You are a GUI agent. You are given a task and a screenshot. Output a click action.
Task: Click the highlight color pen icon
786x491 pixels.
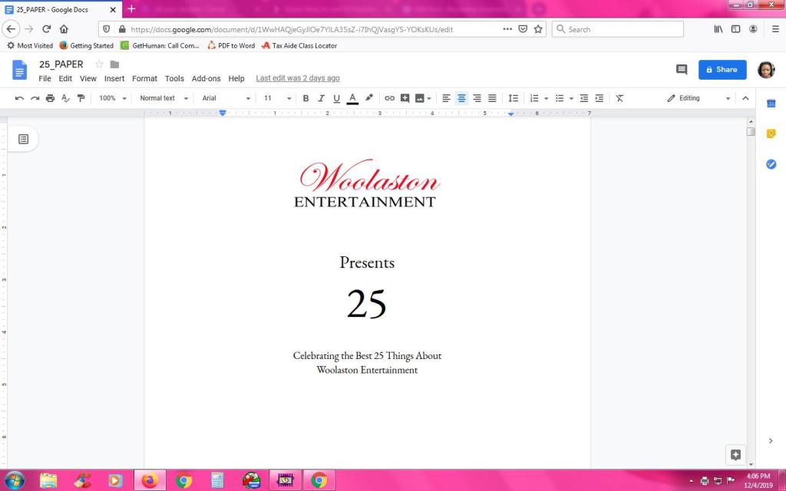coord(369,98)
